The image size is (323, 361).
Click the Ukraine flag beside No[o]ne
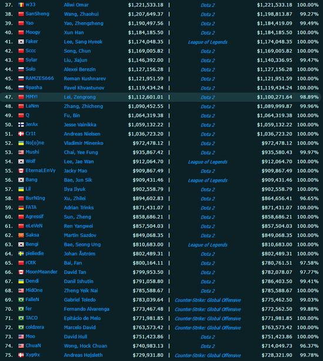coord(21,143)
